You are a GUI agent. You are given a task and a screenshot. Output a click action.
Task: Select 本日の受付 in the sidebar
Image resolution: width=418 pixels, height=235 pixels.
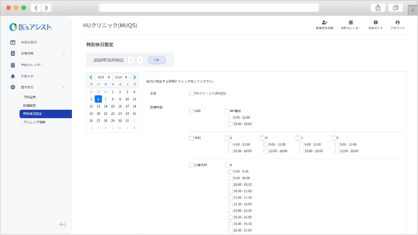pyautogui.click(x=29, y=42)
